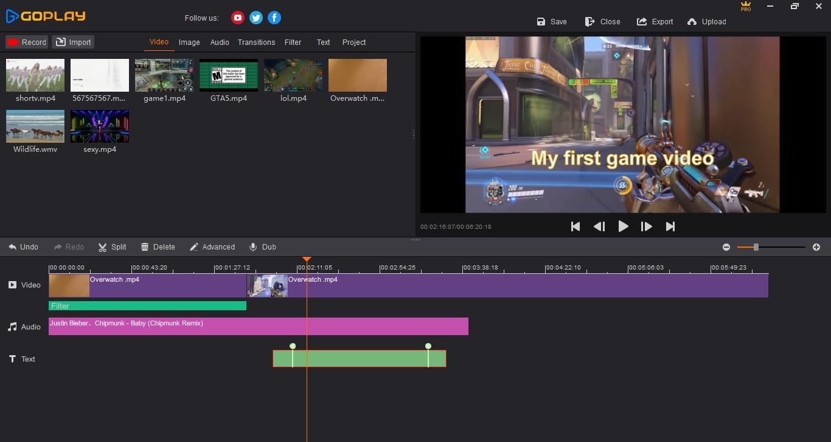The width and height of the screenshot is (831, 442).
Task: Zoom in the timeline with plus icon
Action: click(816, 247)
